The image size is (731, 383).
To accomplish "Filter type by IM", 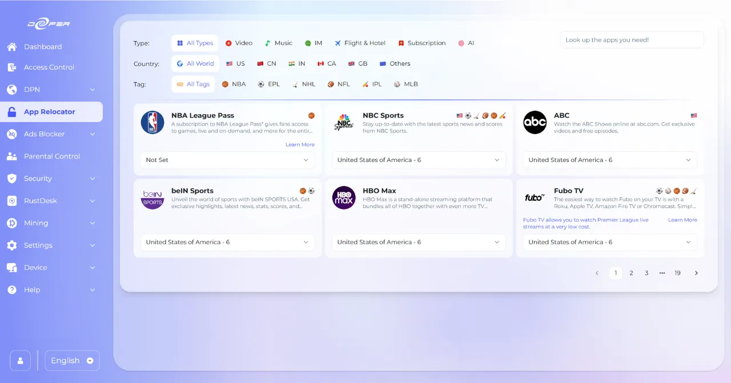I will click(x=314, y=43).
